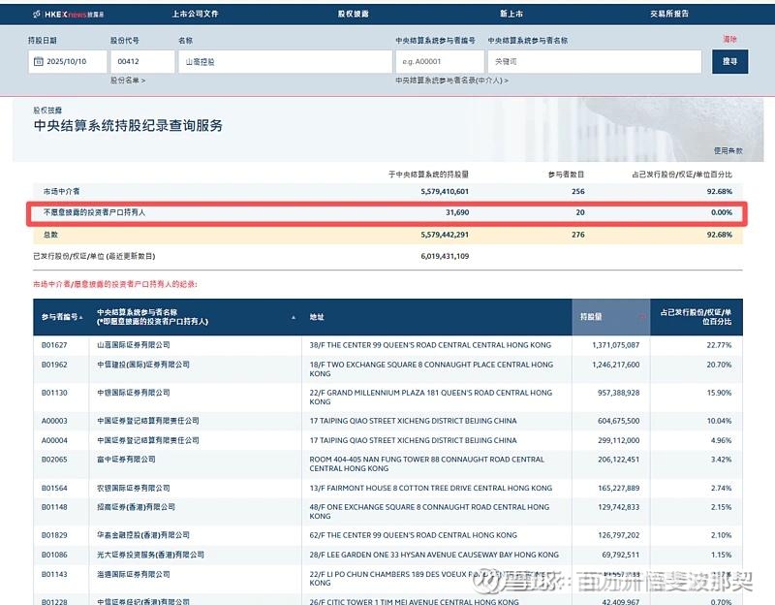Select percentage 20.70%

pyautogui.click(x=719, y=365)
